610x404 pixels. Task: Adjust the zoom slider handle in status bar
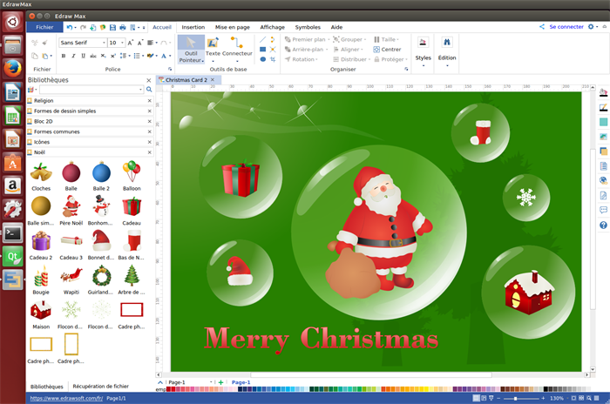515,398
